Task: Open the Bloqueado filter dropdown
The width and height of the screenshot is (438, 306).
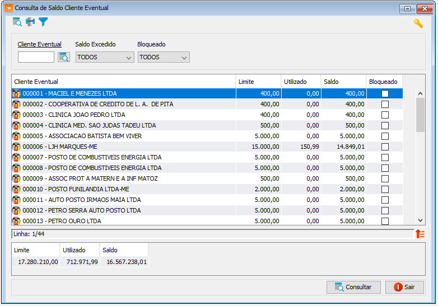Action: point(164,57)
